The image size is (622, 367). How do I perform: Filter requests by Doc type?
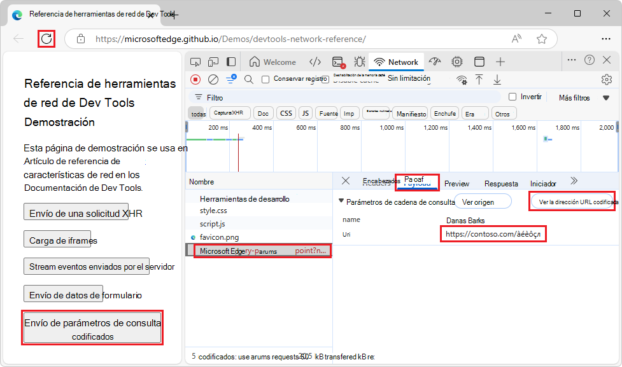263,114
